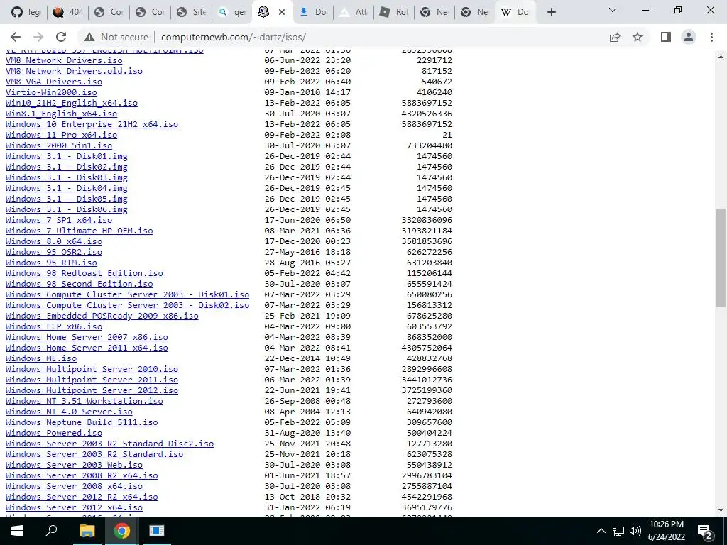
Task: Select the date 09-Jan-2010 14:17
Action: [307, 92]
